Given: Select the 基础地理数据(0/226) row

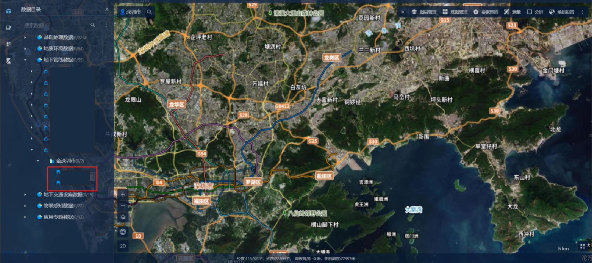Looking at the screenshot, I should tap(61, 38).
